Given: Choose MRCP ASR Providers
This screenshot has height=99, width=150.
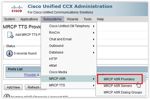Looking at the screenshot, I should click(x=121, y=79).
